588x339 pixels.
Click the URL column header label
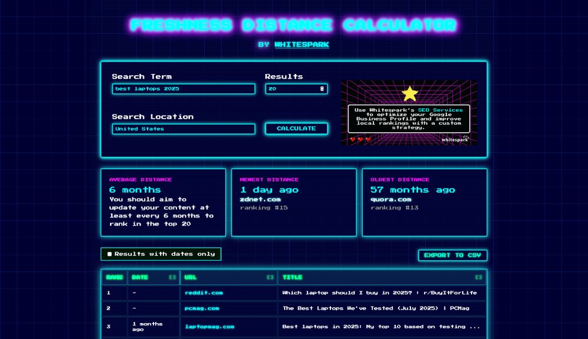click(x=191, y=277)
